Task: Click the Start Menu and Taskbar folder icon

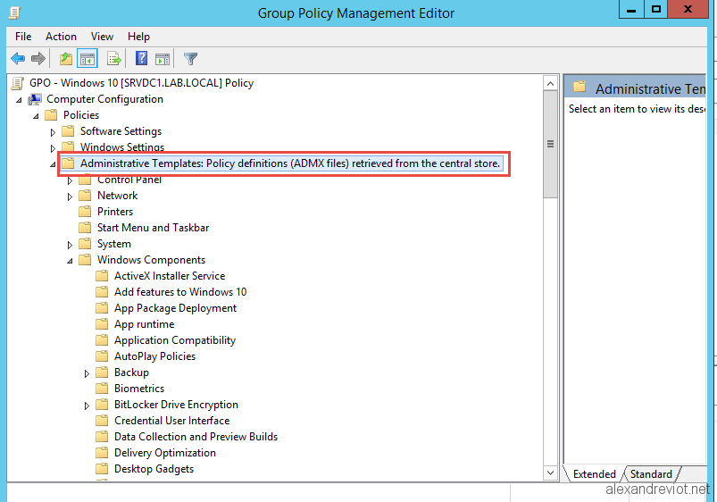Action: 85,228
